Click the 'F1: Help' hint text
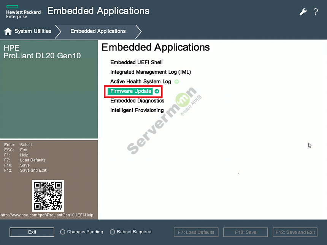This screenshot has width=327, height=245. 16,155
